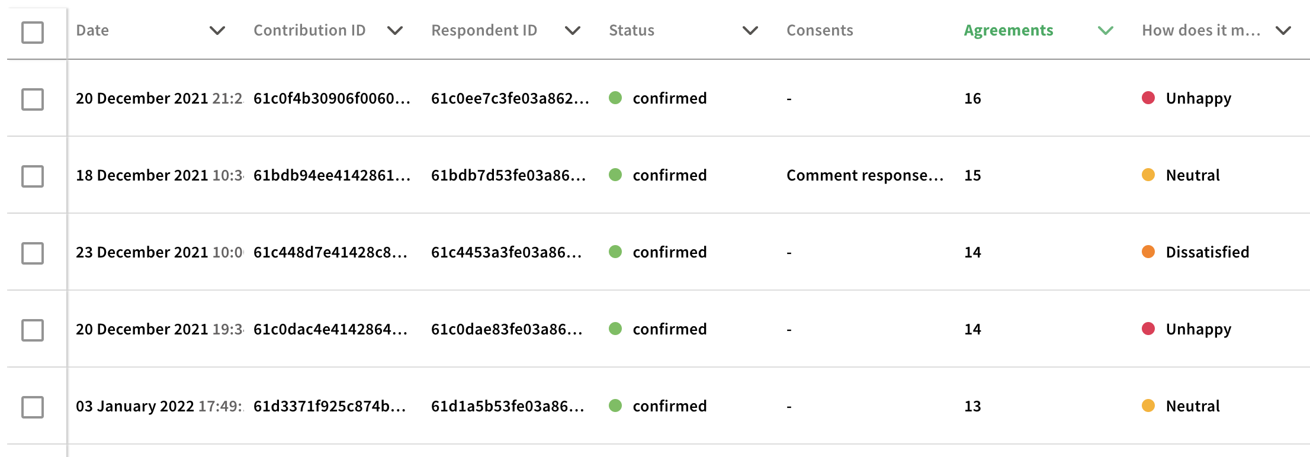Screen dimensions: 1310x457
Task: Toggle the select-all checkbox in header
Action: (33, 32)
